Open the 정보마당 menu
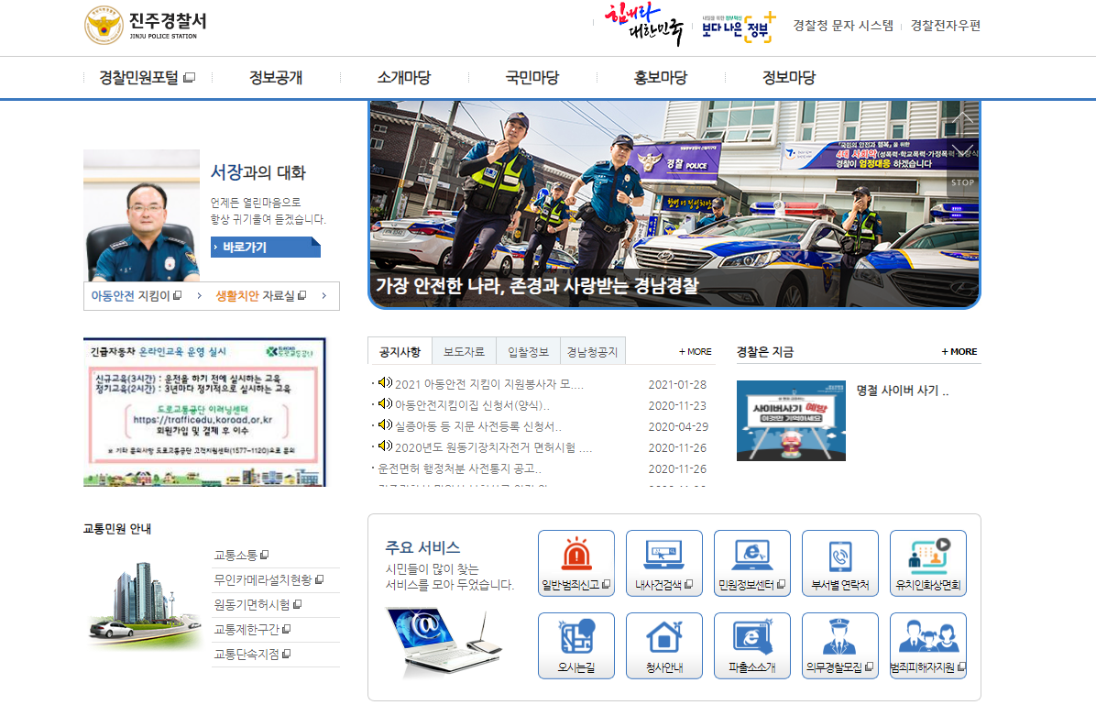1096x705 pixels. 789,78
